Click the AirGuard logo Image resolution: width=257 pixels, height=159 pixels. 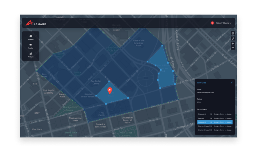pos(36,23)
